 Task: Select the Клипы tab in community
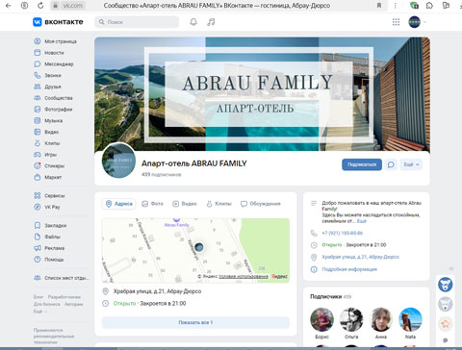point(218,204)
